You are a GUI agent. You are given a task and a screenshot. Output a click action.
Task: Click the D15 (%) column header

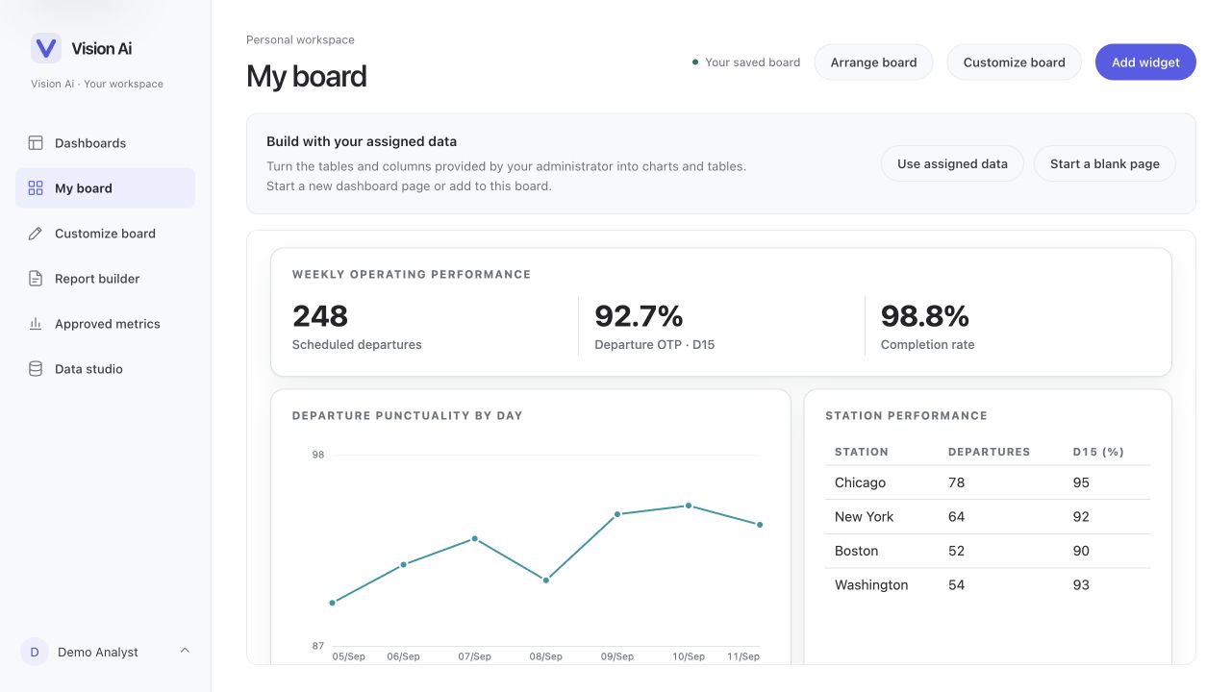pos(1098,452)
